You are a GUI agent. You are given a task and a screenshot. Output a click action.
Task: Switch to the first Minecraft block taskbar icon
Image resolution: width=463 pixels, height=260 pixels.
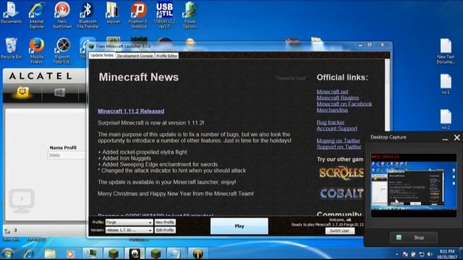pyautogui.click(x=114, y=253)
